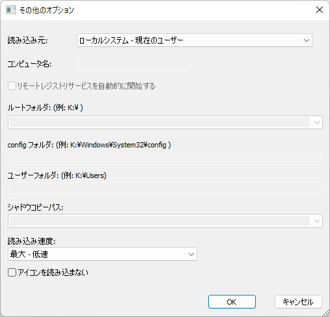Click the config フォルダ text field
Screen dimensions: 330x317
tap(165, 158)
